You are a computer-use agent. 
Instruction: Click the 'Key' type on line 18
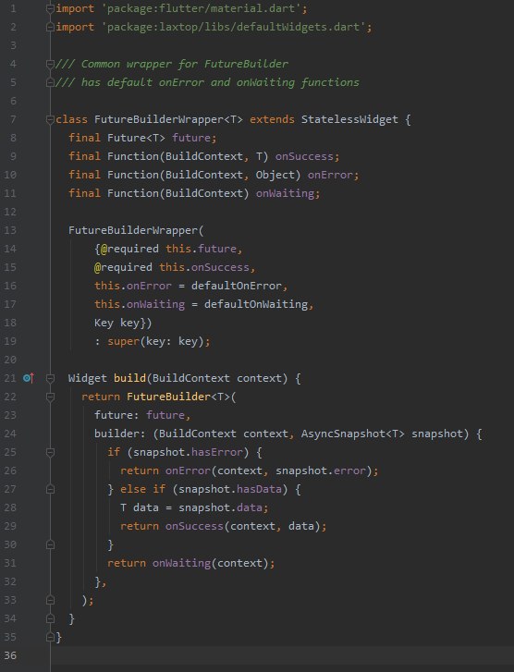pos(104,323)
